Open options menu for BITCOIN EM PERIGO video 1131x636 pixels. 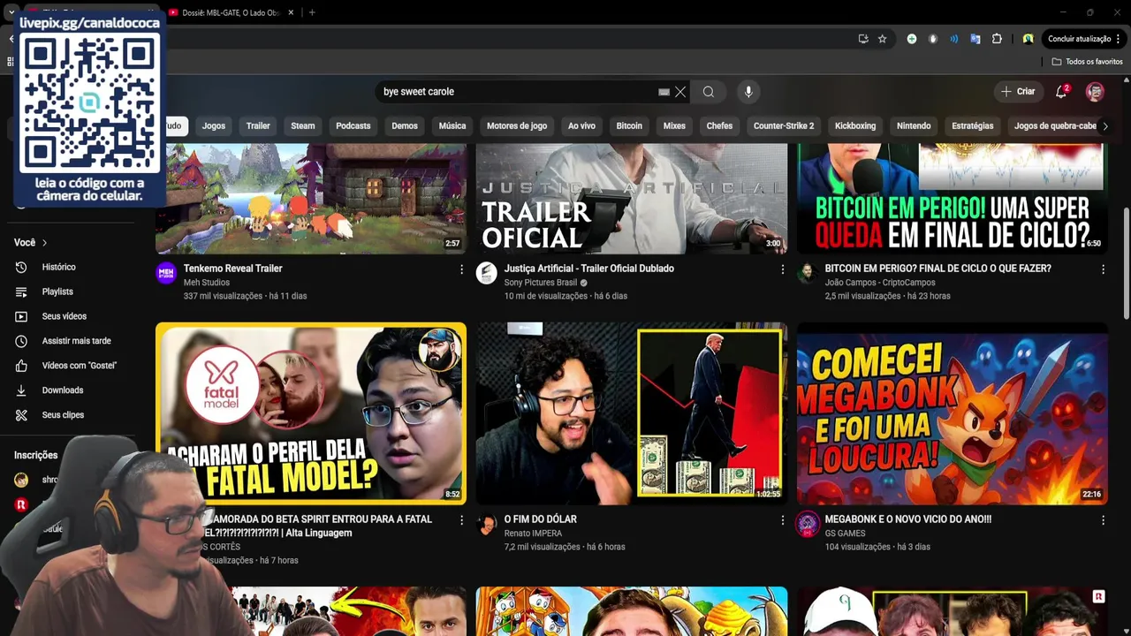pos(1103,269)
